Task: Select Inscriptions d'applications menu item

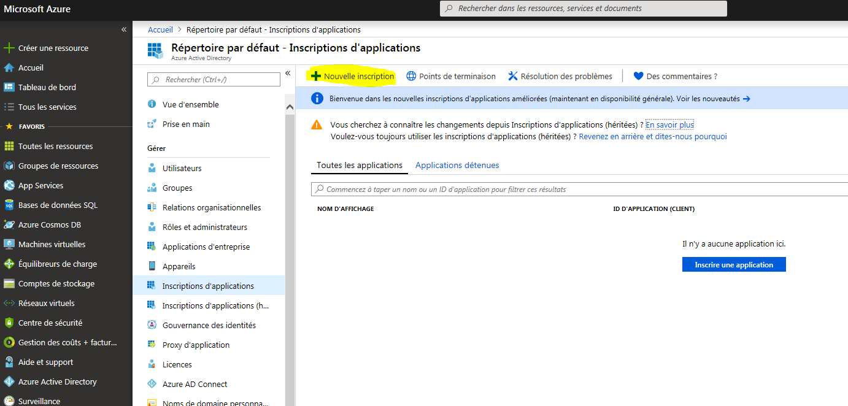Action: pyautogui.click(x=209, y=286)
